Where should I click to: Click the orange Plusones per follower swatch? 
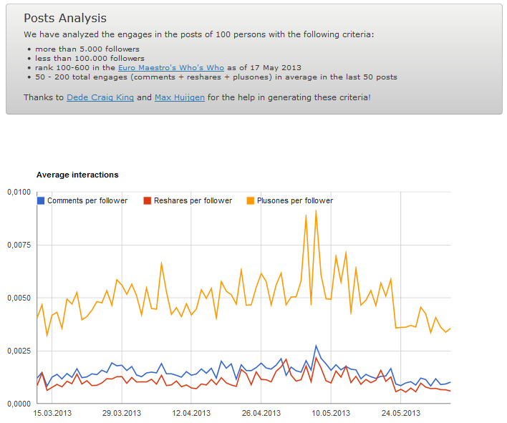[250, 200]
